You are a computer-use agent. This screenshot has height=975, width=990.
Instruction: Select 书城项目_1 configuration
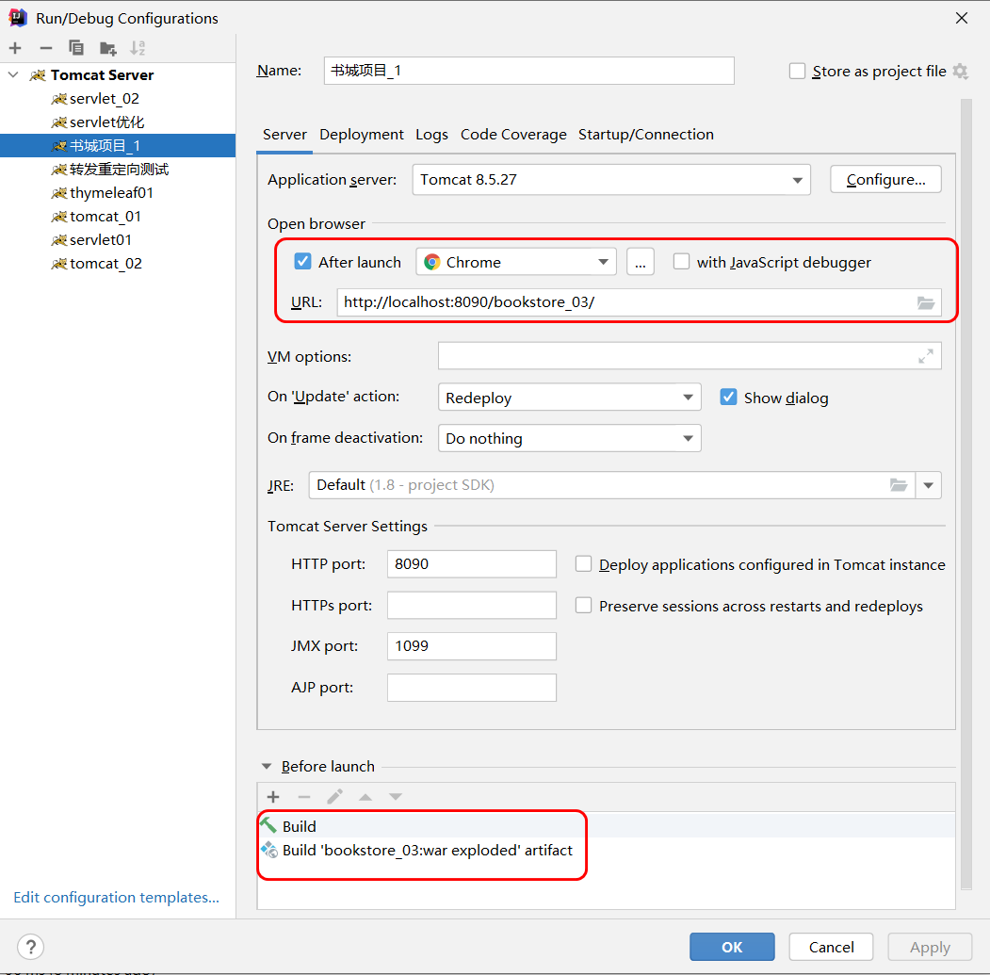118,146
